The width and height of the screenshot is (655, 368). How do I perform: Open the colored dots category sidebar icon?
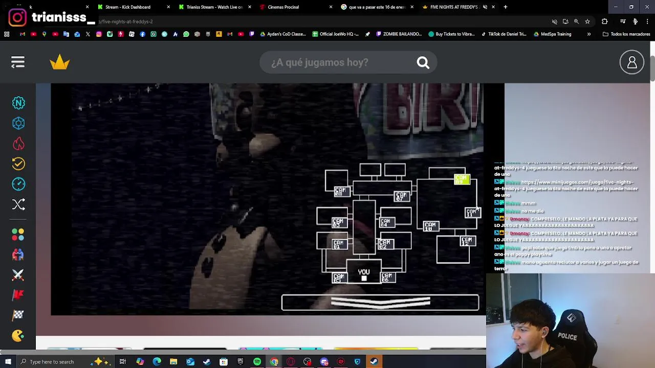click(x=18, y=234)
